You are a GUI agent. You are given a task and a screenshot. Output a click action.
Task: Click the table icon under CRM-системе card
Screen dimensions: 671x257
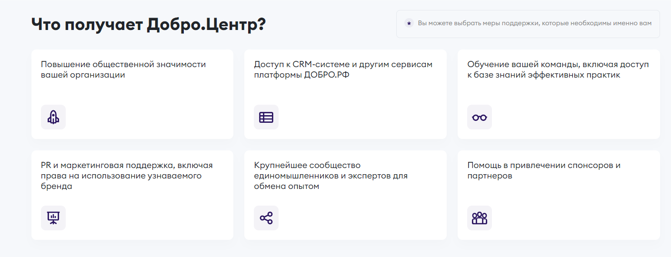tap(266, 117)
